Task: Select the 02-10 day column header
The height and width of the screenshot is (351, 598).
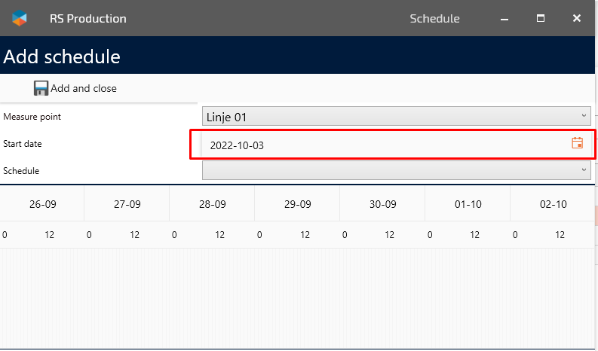Action: pyautogui.click(x=554, y=204)
